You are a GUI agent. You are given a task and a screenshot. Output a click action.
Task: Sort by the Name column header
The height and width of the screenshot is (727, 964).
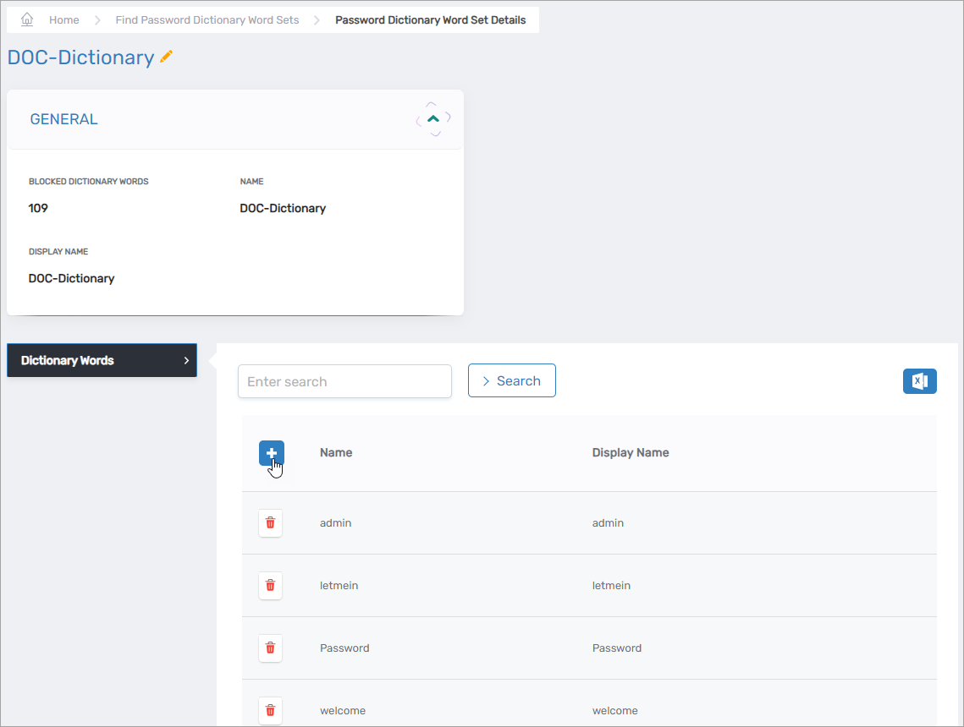336,453
